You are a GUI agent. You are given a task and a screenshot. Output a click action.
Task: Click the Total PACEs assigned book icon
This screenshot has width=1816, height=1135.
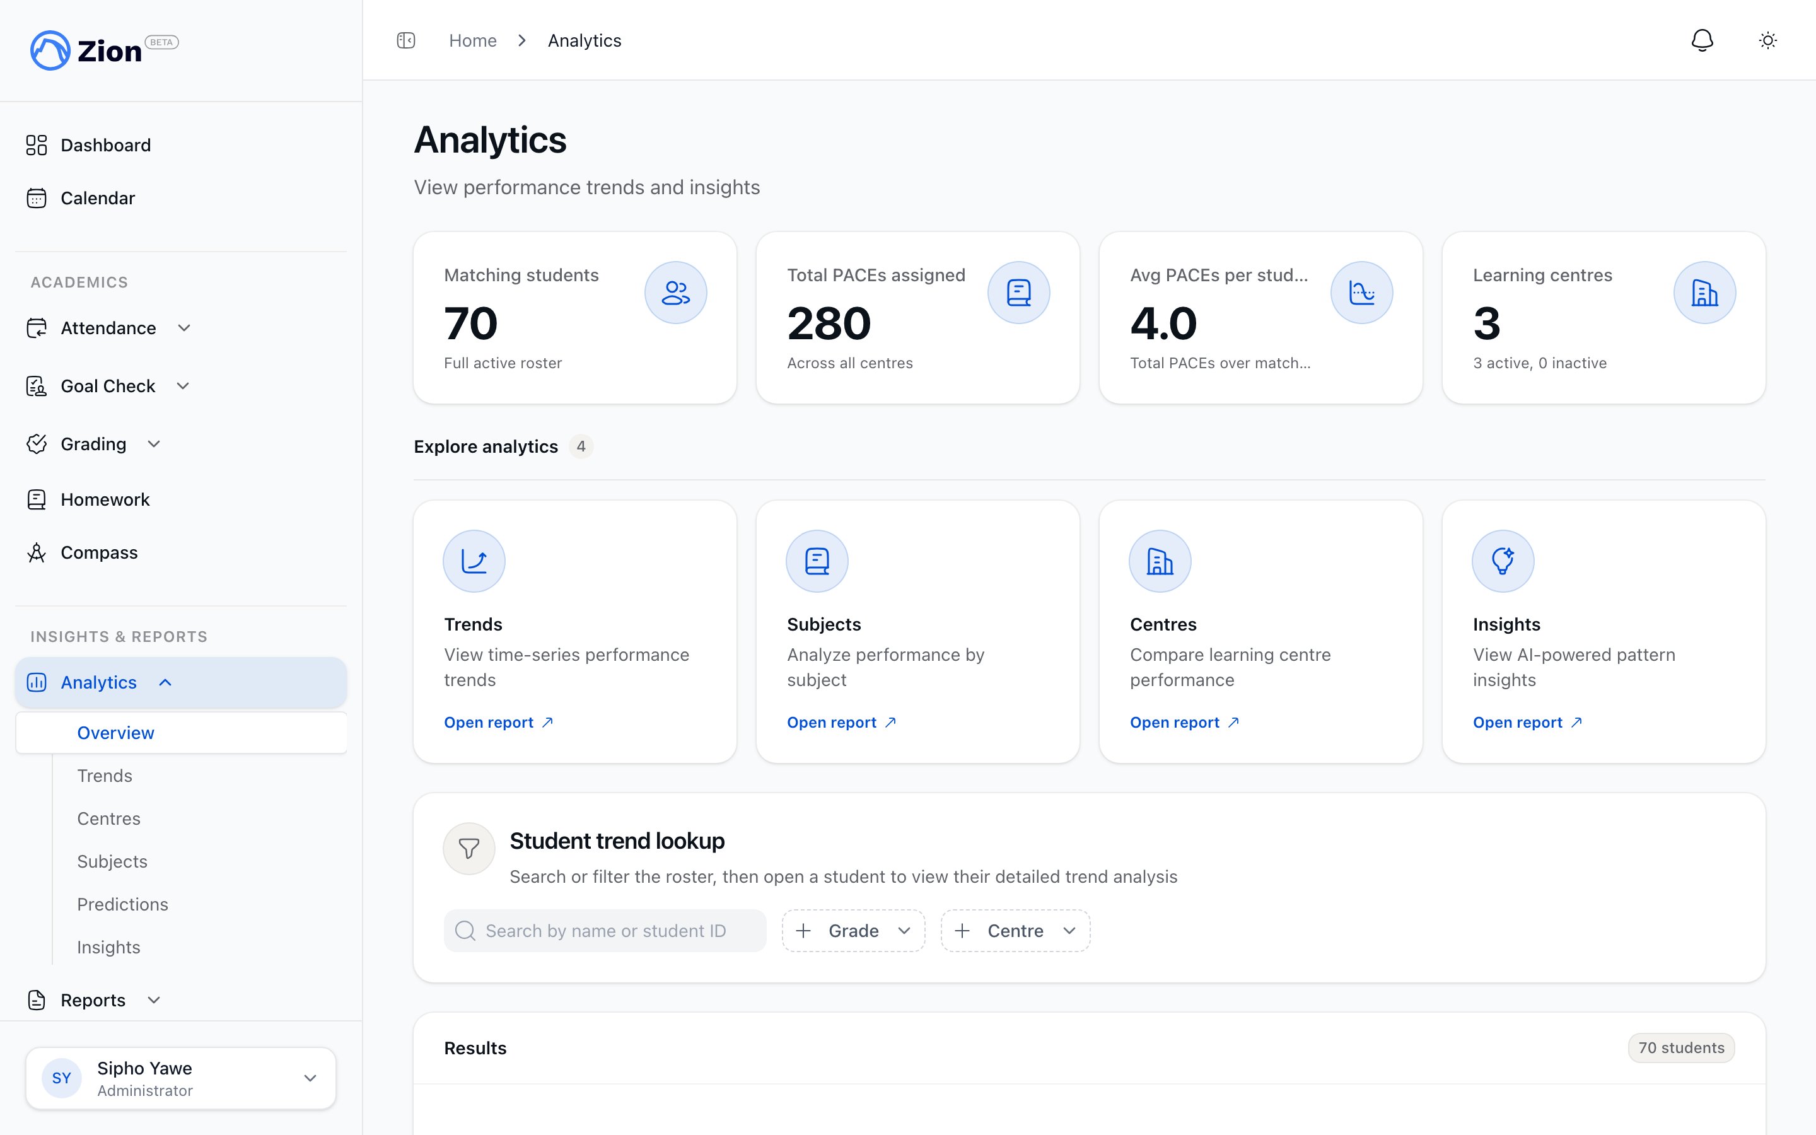point(1018,293)
